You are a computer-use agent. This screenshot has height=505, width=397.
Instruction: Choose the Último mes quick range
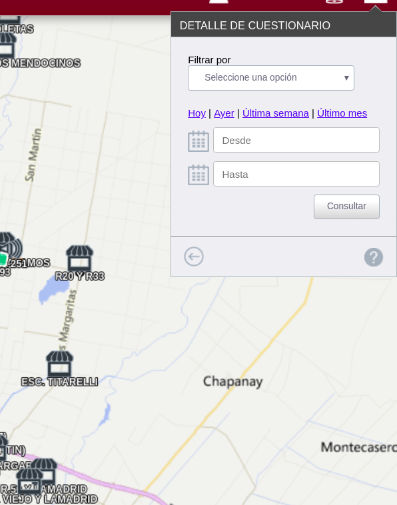(342, 113)
